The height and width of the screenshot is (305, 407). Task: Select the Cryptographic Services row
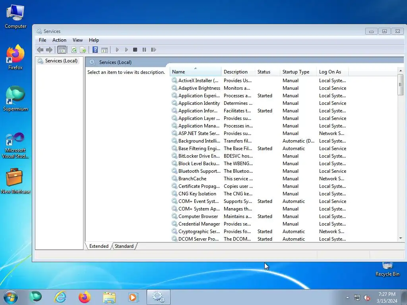click(258, 232)
